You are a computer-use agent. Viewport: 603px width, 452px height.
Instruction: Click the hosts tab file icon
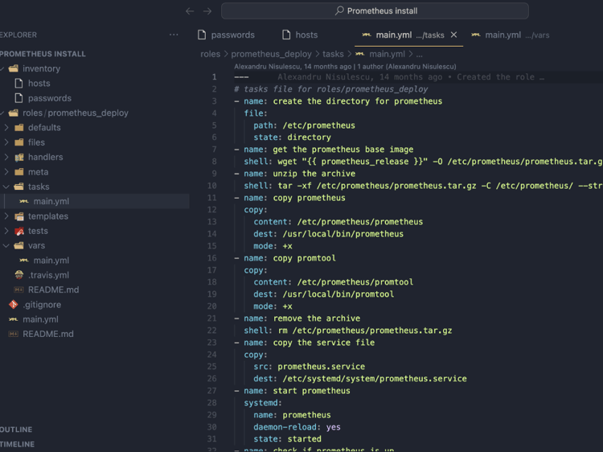(x=286, y=35)
